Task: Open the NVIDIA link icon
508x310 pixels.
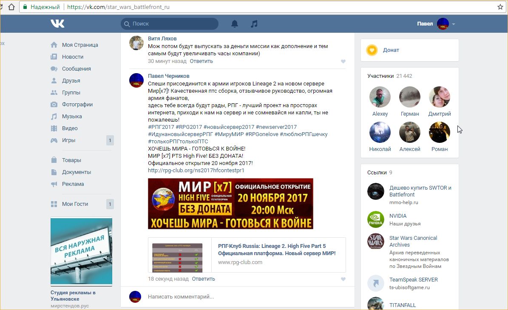Action: [x=376, y=219]
